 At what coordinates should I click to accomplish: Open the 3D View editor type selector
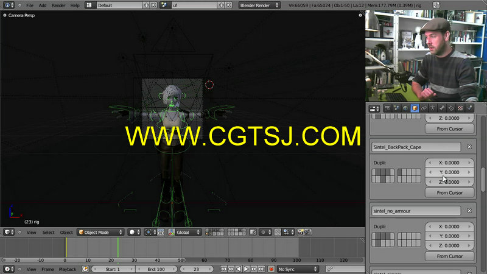coord(9,232)
